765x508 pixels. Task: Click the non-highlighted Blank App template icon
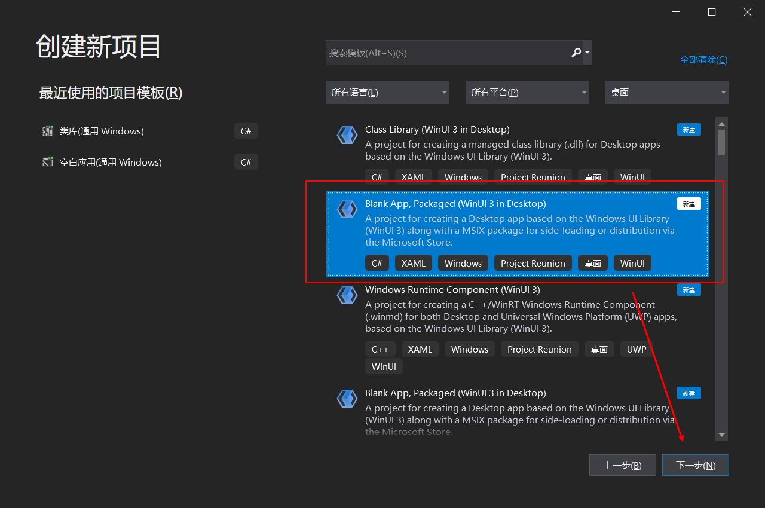(x=347, y=399)
